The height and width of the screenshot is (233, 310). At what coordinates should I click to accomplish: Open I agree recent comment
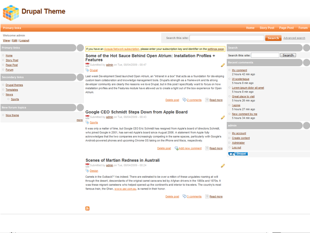236,105
